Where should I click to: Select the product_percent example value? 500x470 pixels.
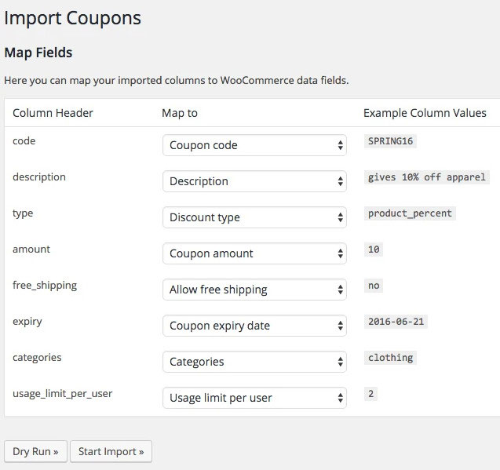[x=411, y=213]
